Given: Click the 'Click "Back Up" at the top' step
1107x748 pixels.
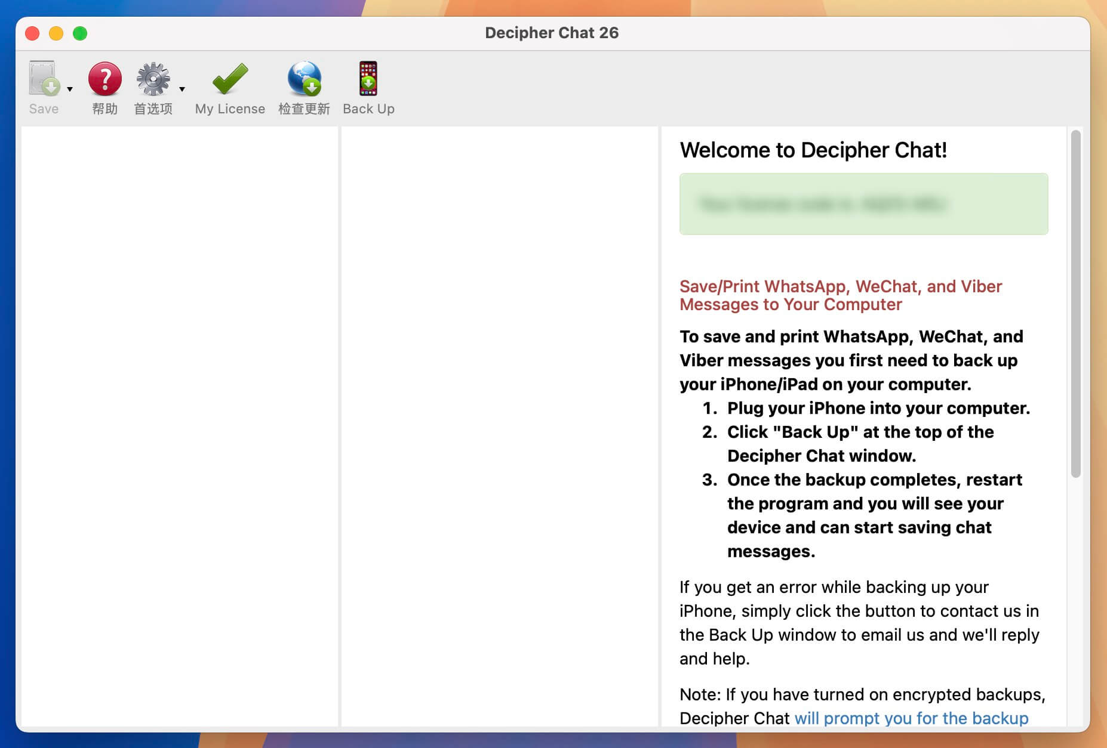Looking at the screenshot, I should tap(860, 444).
